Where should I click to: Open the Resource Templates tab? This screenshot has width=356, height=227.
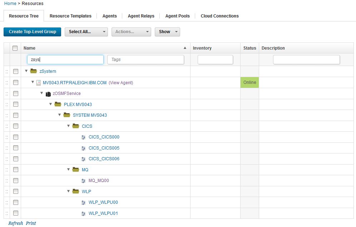click(x=70, y=16)
